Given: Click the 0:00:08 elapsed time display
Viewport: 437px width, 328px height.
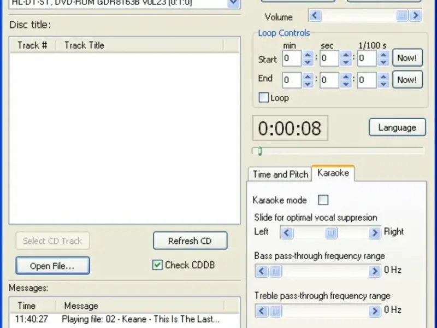Looking at the screenshot, I should 290,128.
